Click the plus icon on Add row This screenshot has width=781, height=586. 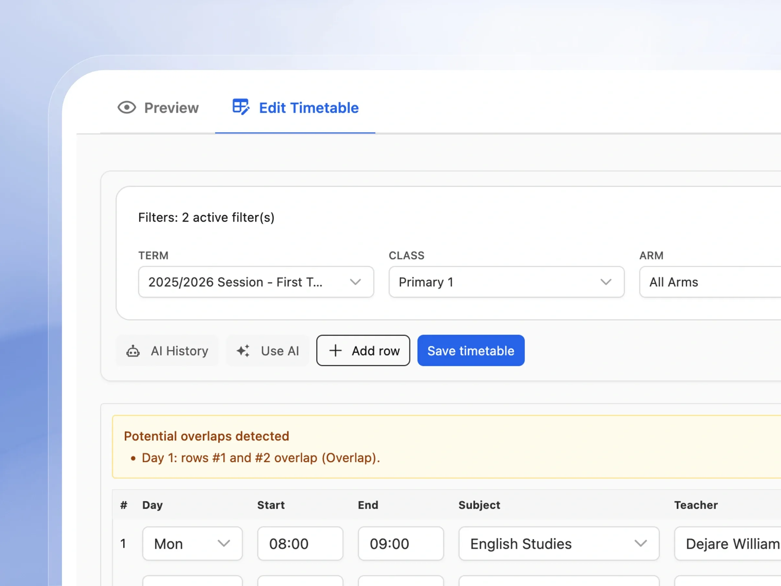coord(336,350)
